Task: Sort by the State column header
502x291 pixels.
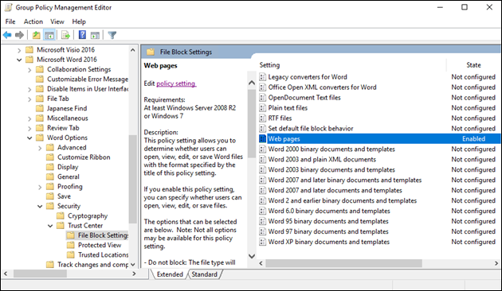Action: point(473,65)
